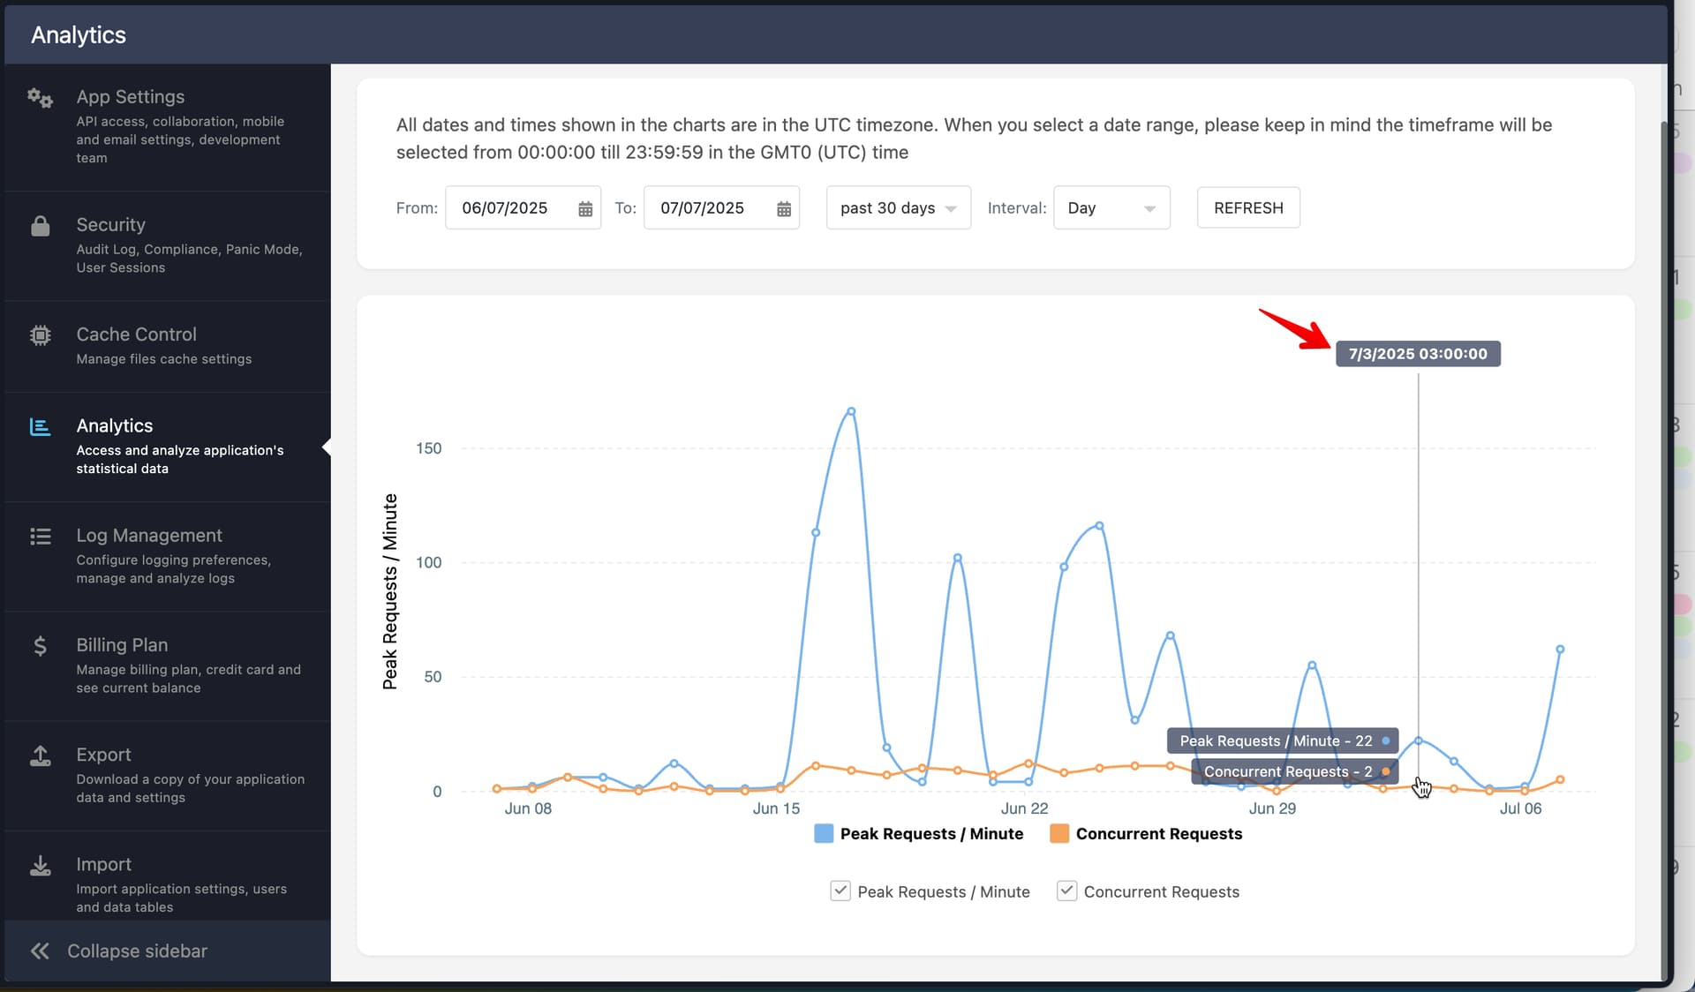1695x992 pixels.
Task: Open the past 30 days dropdown
Action: tap(898, 208)
